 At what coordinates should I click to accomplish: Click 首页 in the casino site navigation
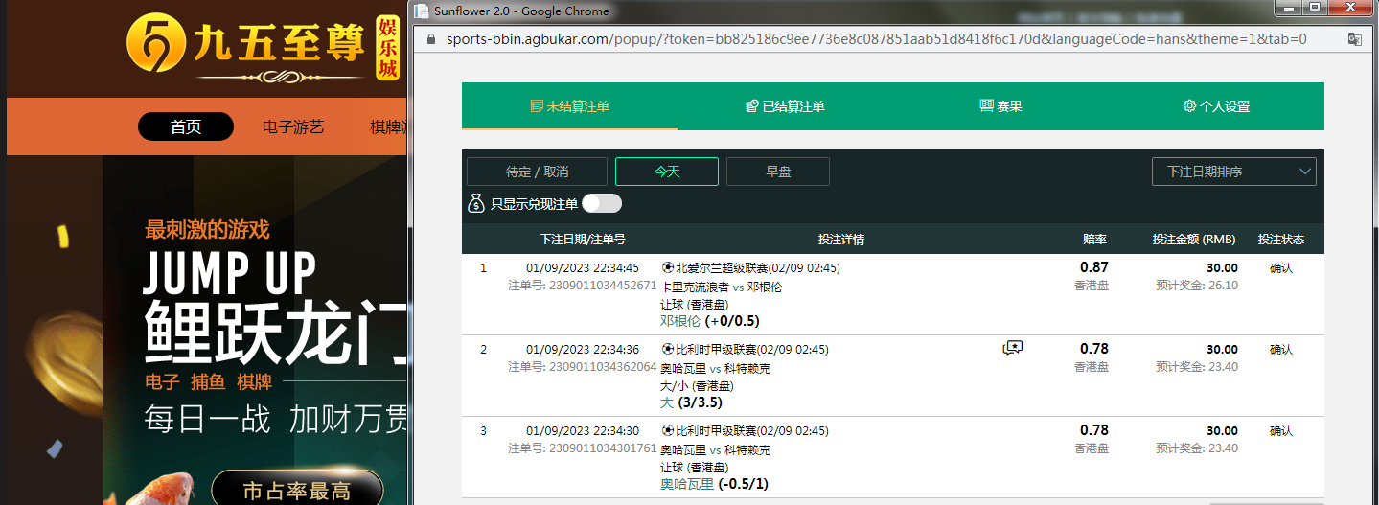tap(186, 126)
